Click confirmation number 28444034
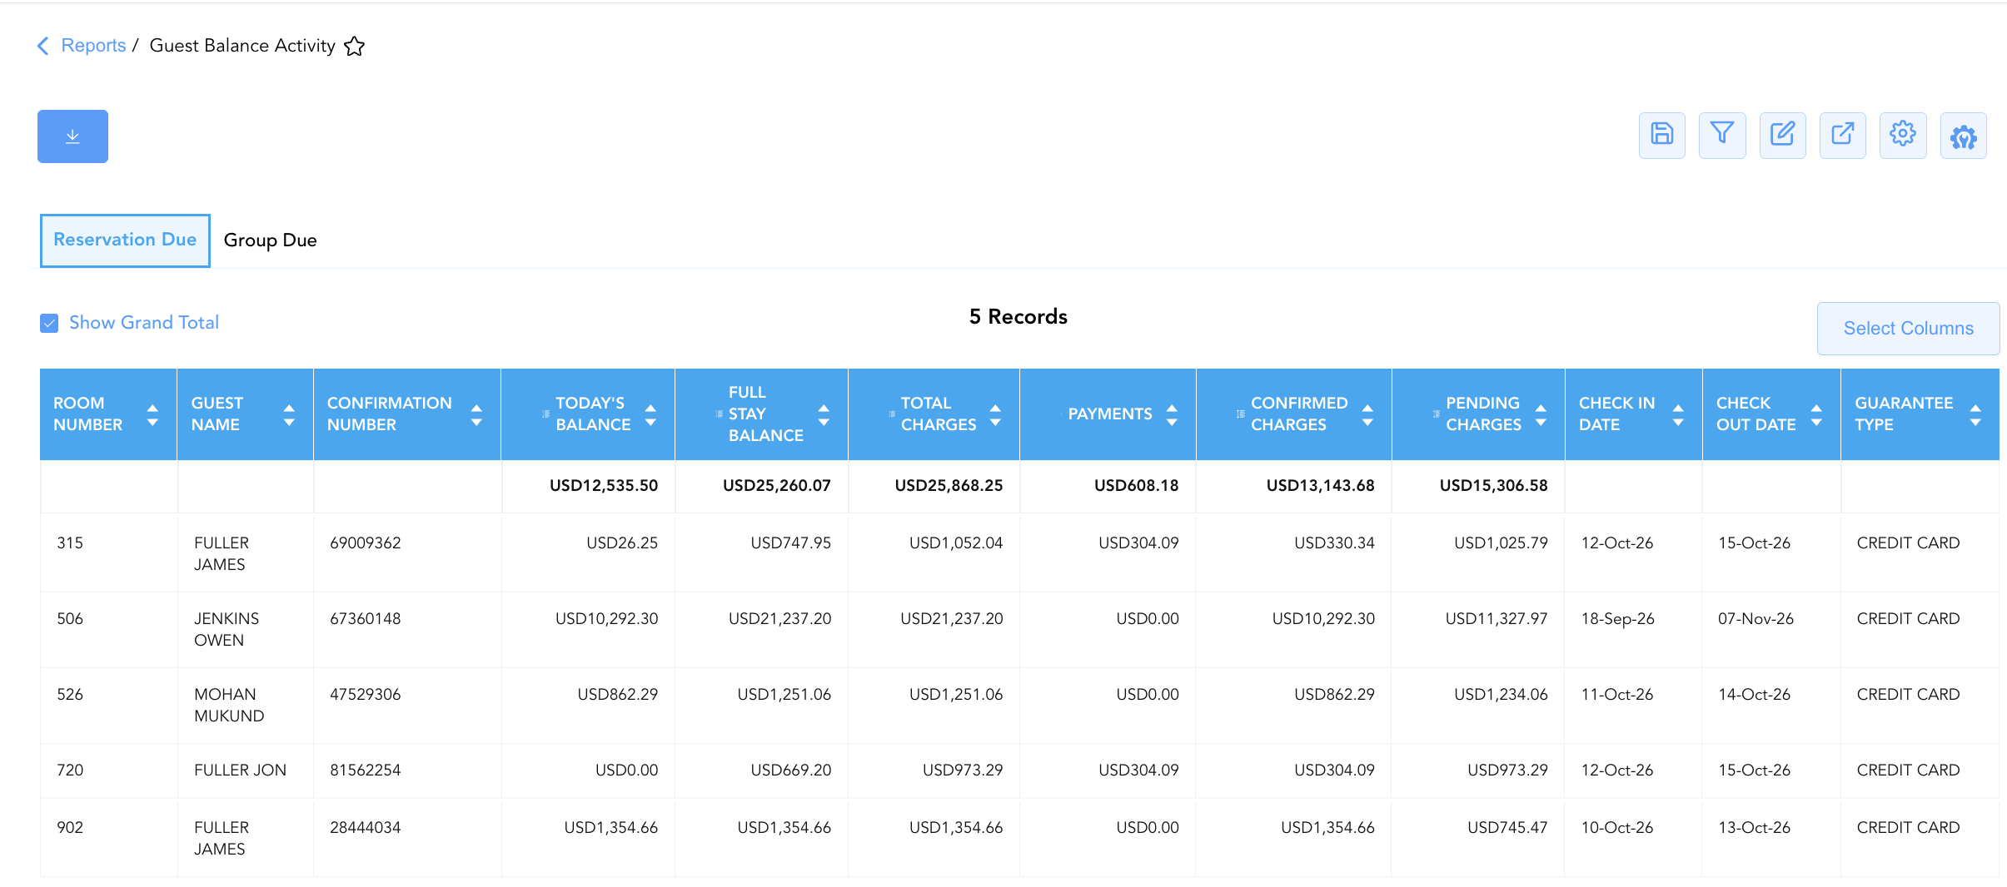This screenshot has height=887, width=2007. pyautogui.click(x=366, y=827)
